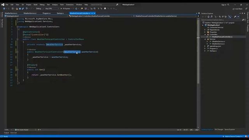Image resolution: width=249 pixels, height=140 pixels.
Task: Open the Tools menu
Action: 62,5
